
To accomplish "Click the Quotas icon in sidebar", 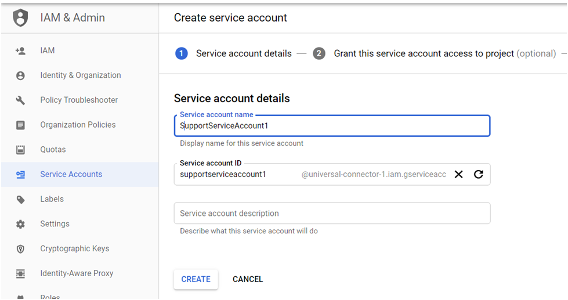I will [20, 150].
